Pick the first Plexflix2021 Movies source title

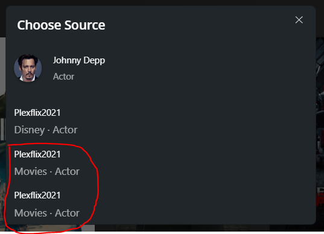click(37, 154)
